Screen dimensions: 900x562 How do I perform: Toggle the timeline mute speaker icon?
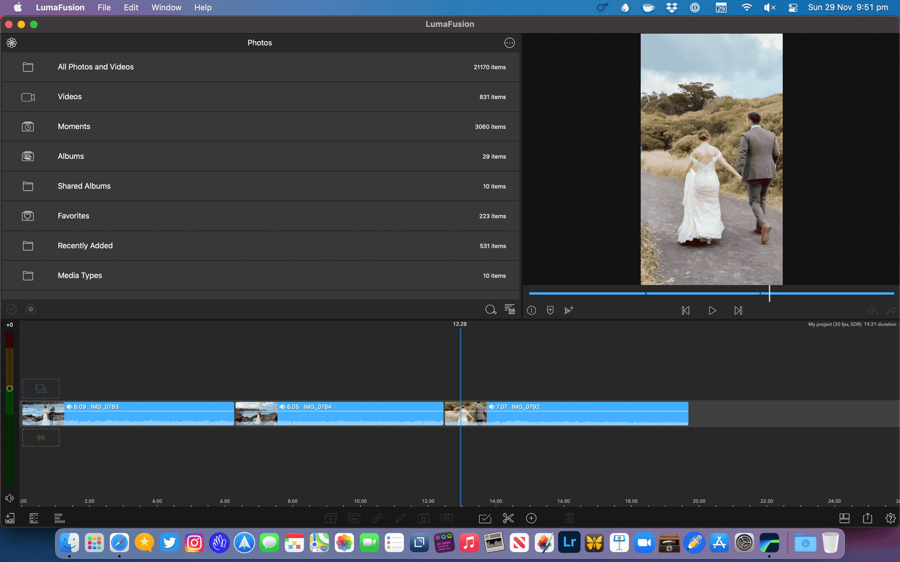click(x=10, y=498)
